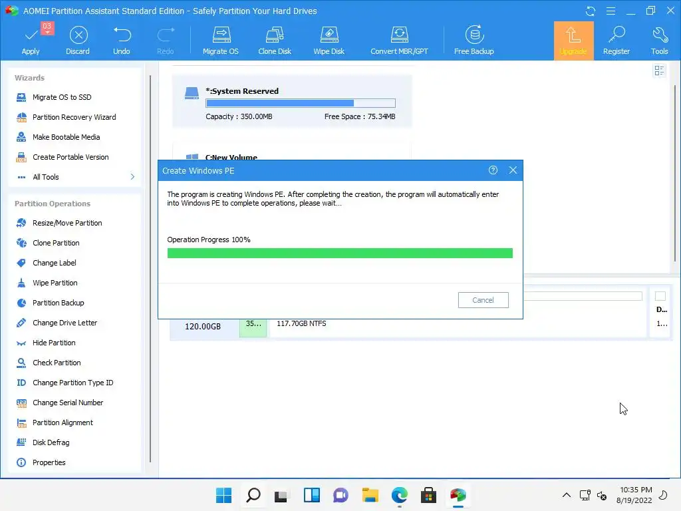Open Convert MBR/GPT tool
681x511 pixels.
tap(399, 41)
